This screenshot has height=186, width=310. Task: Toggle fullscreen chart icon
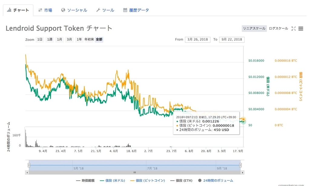[294, 29]
